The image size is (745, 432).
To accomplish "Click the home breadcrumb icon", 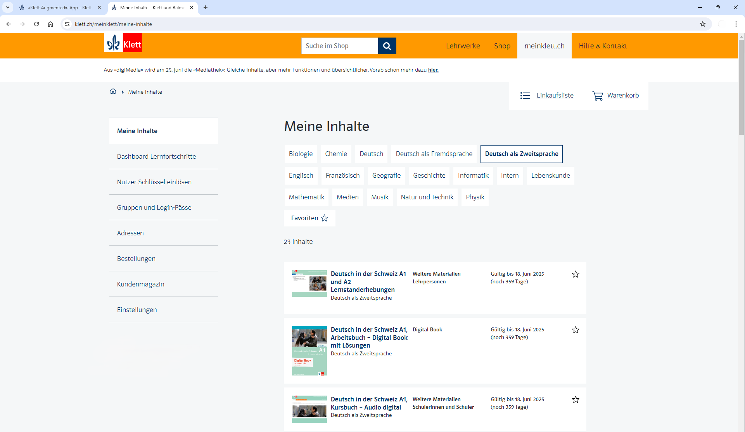I will pyautogui.click(x=113, y=91).
